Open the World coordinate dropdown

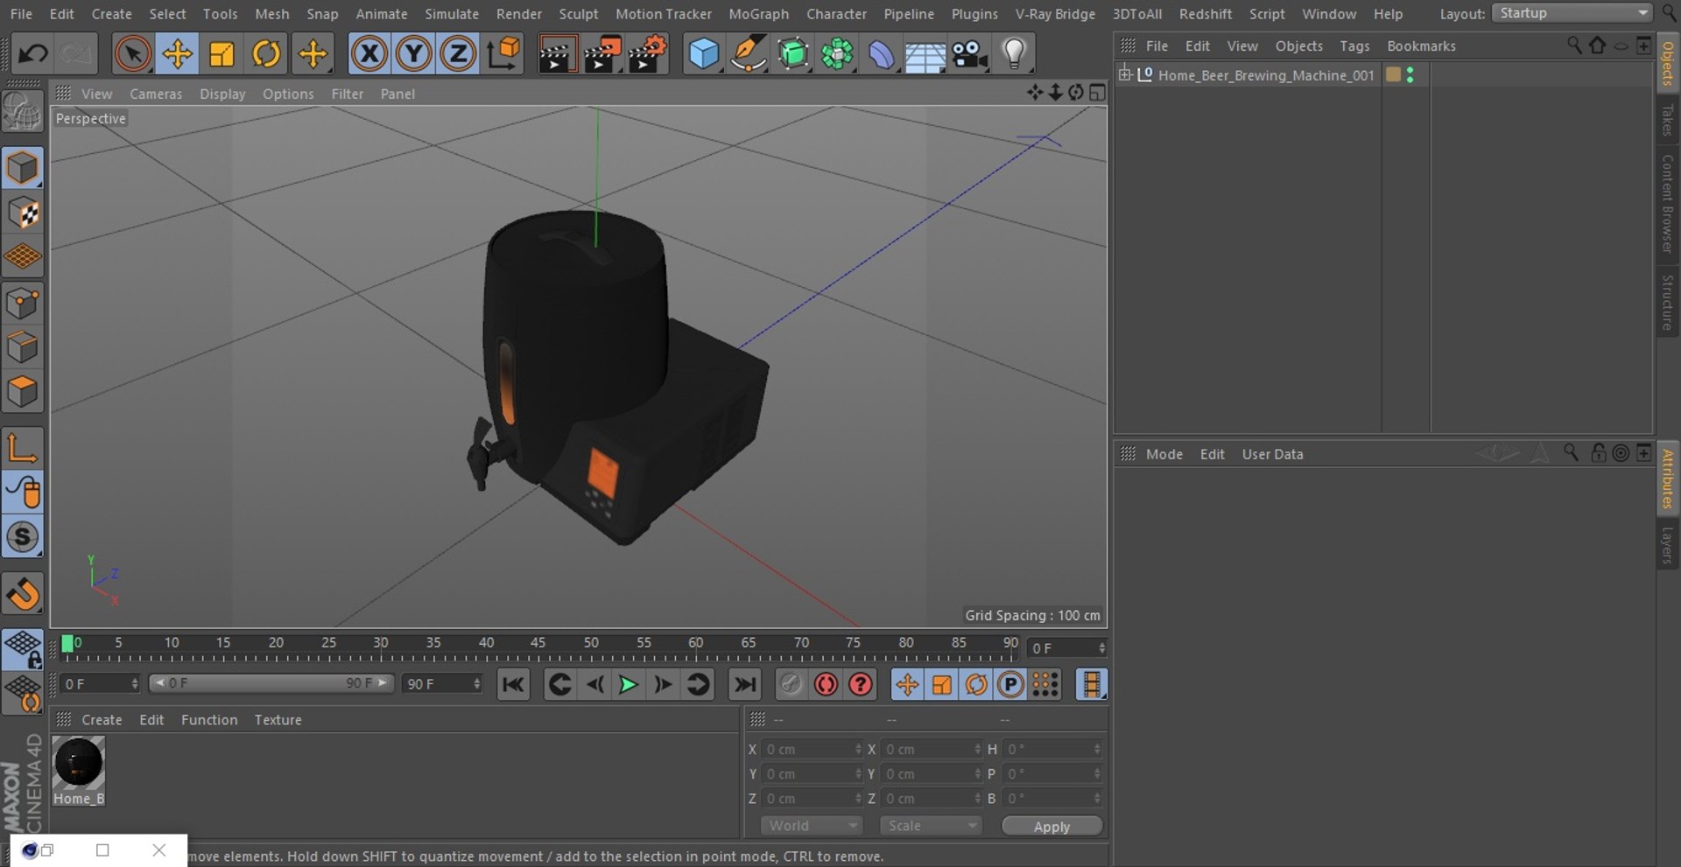click(811, 826)
